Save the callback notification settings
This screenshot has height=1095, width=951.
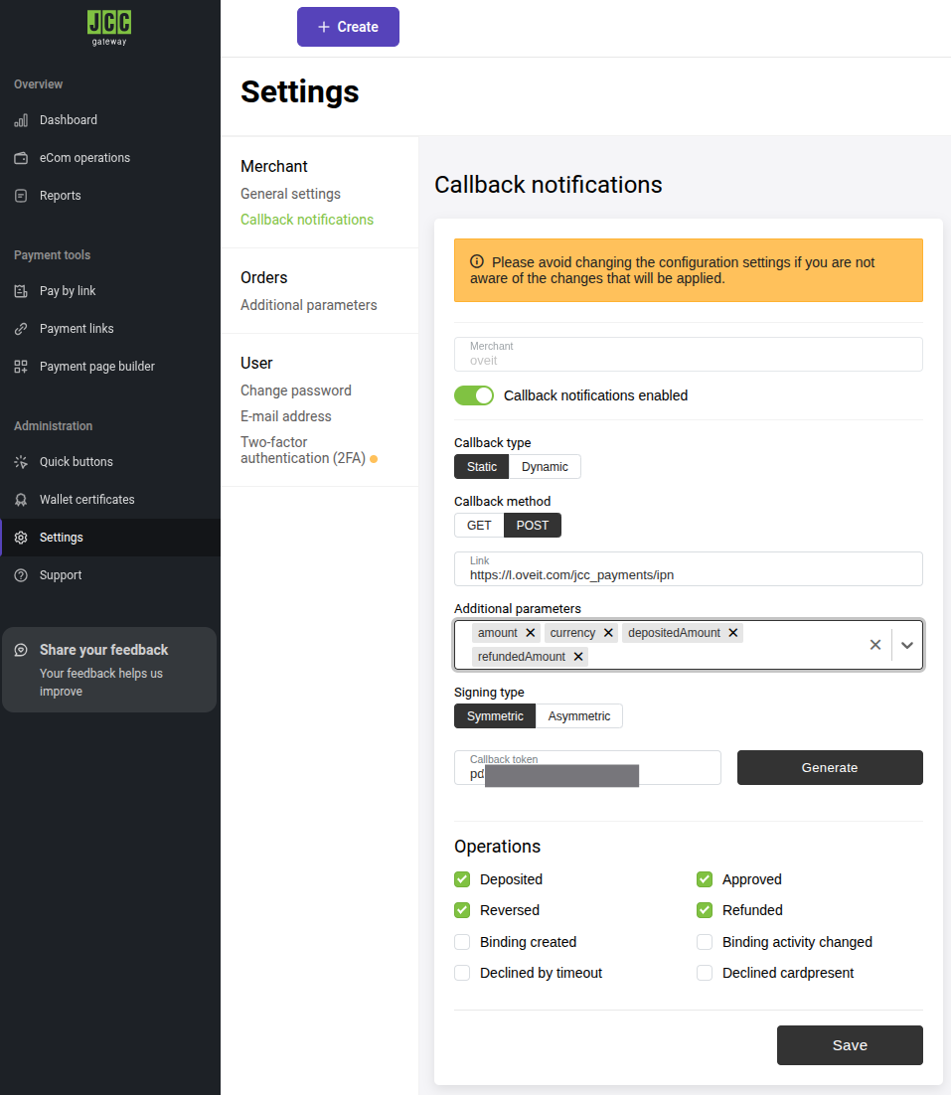(x=849, y=1044)
